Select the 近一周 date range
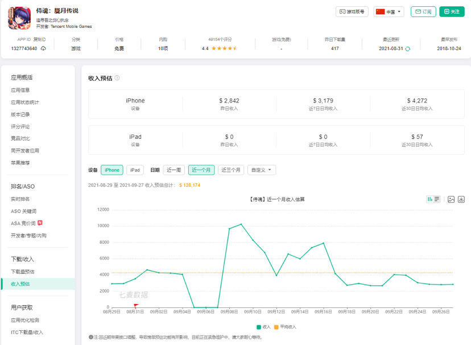The width and height of the screenshot is (471, 345). point(173,170)
